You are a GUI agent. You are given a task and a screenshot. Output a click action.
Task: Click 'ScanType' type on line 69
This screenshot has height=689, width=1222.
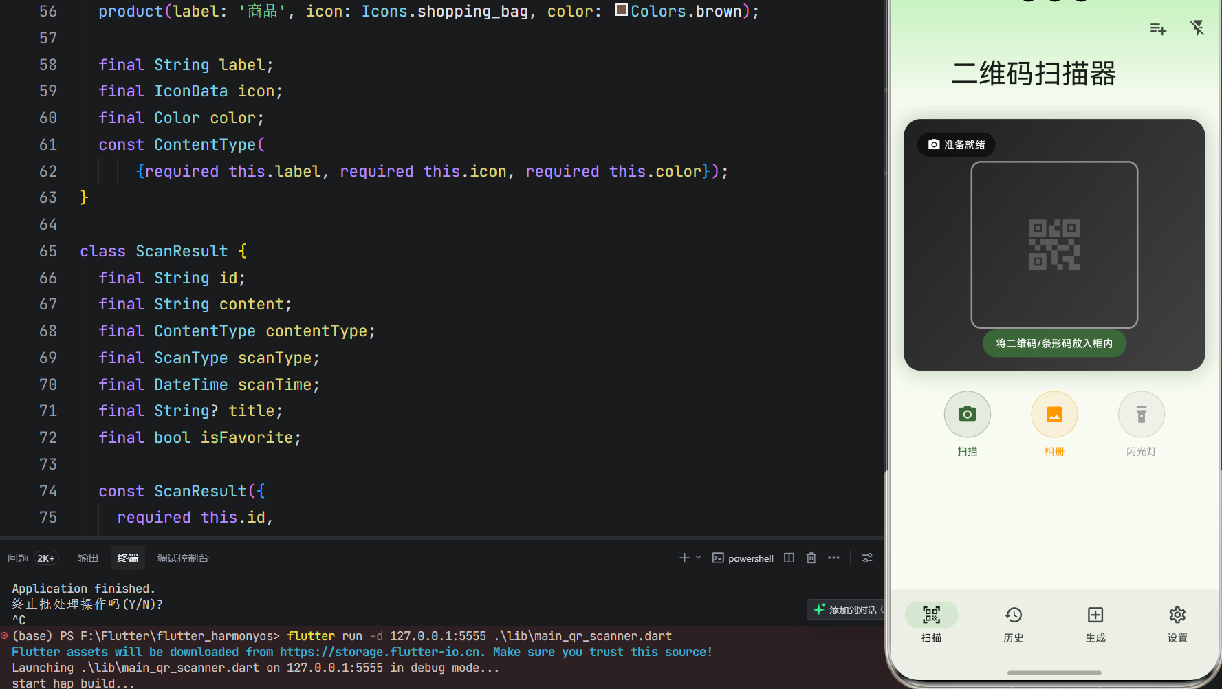coord(191,358)
